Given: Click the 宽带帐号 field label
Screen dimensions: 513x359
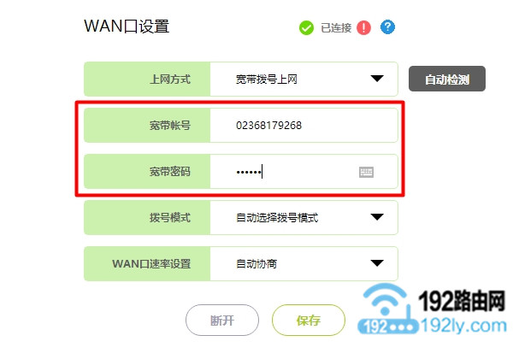Looking at the screenshot, I should [170, 126].
